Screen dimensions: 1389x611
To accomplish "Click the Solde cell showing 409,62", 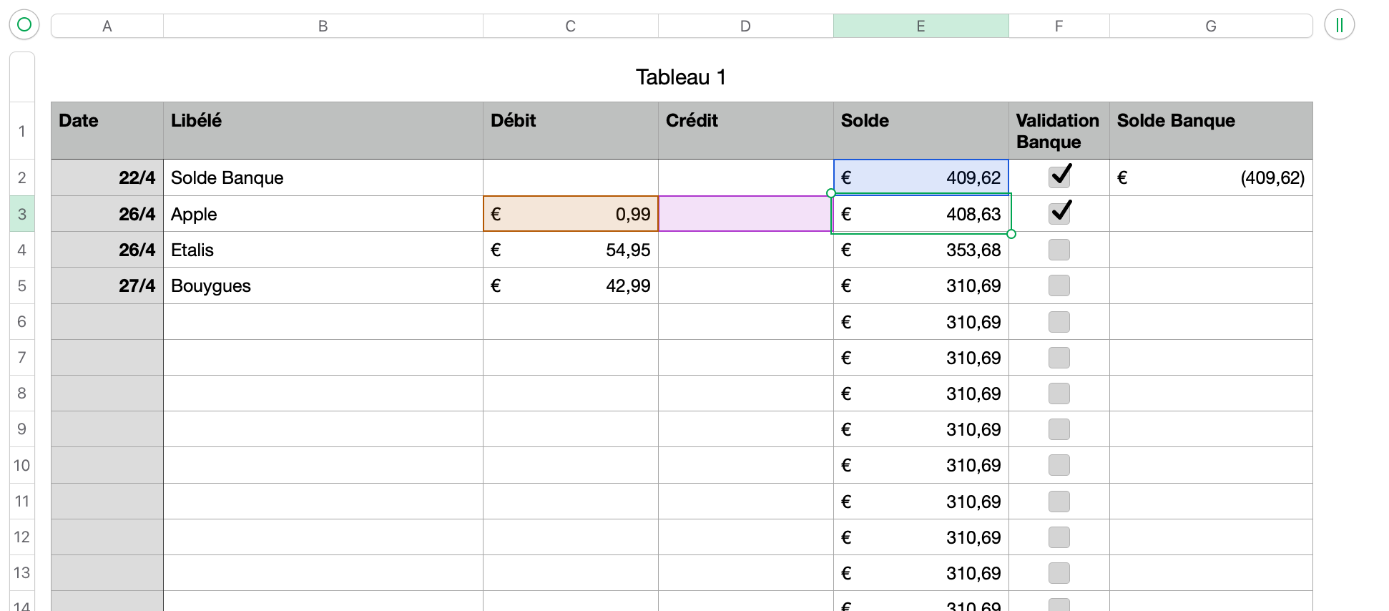I will pos(921,177).
